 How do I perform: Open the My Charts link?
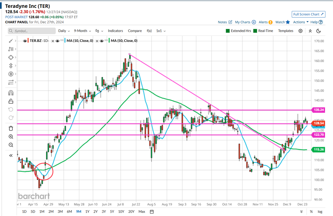[x=245, y=22]
